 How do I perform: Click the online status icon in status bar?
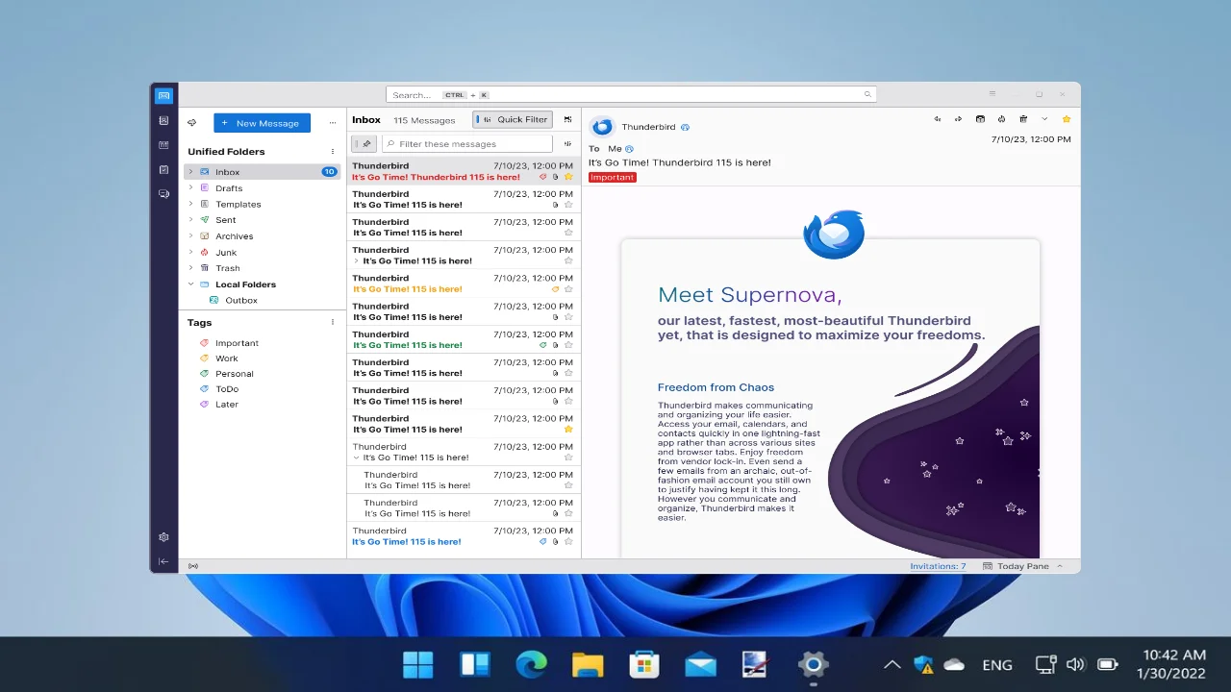[x=193, y=566]
